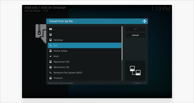The image size is (194, 103).
Task: Open the Preboot drive
Action: (x=85, y=78)
